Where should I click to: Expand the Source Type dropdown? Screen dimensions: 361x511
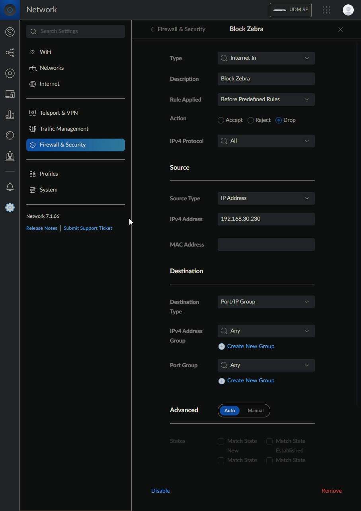point(266,198)
